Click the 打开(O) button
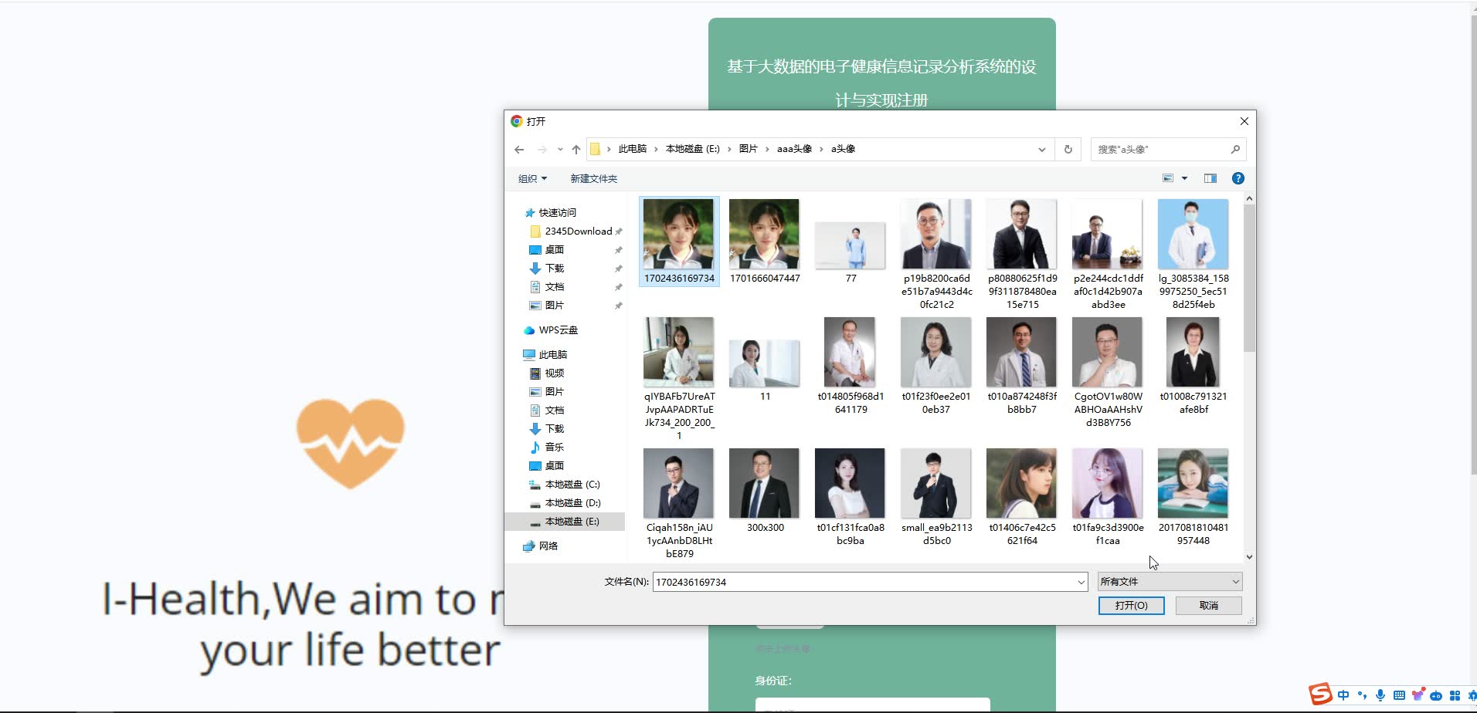 pyautogui.click(x=1131, y=606)
